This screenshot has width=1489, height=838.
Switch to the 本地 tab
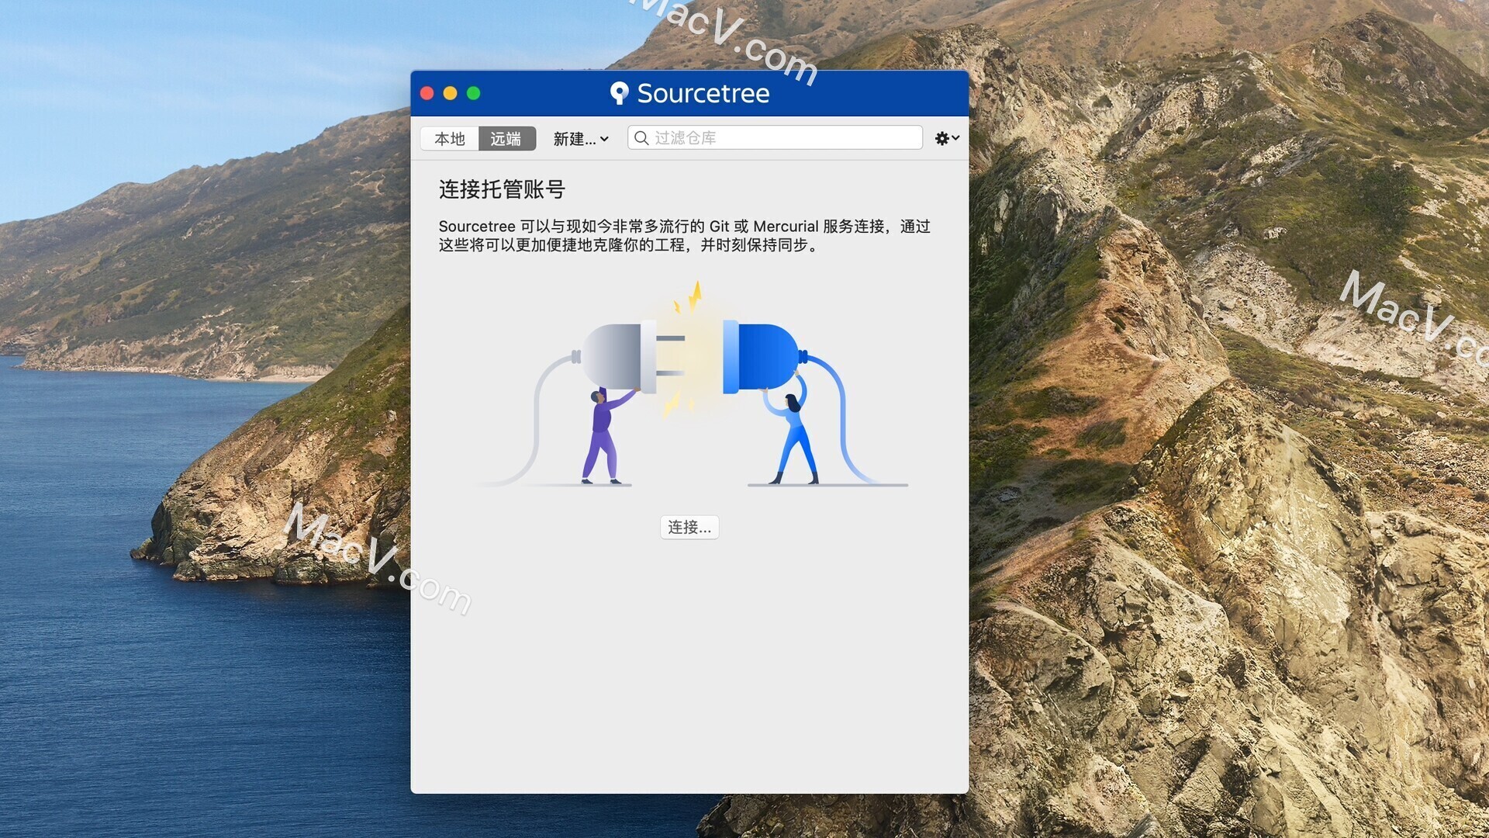tap(450, 138)
